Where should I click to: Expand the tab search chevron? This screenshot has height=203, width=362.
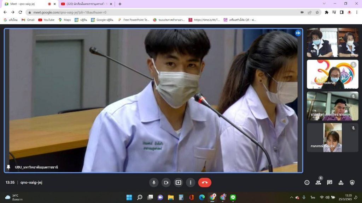[324, 4]
